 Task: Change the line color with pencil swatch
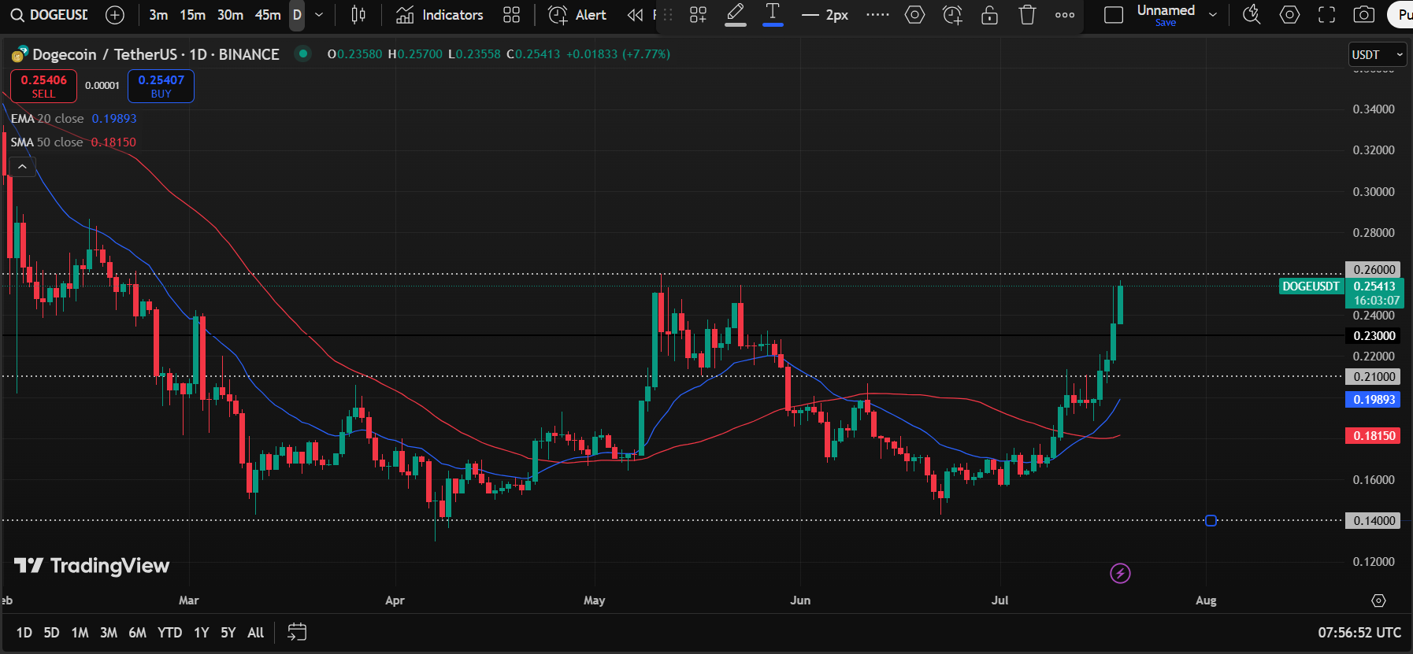point(736,15)
